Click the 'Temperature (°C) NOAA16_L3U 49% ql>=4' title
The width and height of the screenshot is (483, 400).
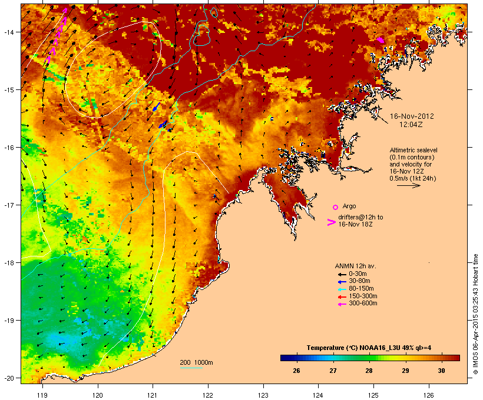tap(369, 348)
